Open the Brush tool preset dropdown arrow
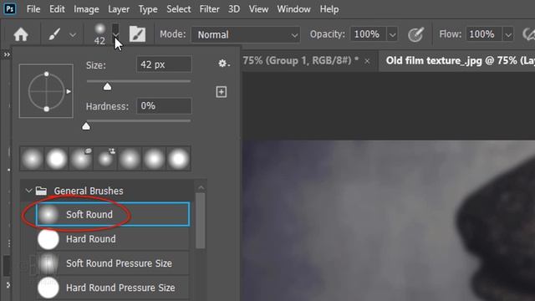This screenshot has height=301, width=535. pyautogui.click(x=73, y=35)
